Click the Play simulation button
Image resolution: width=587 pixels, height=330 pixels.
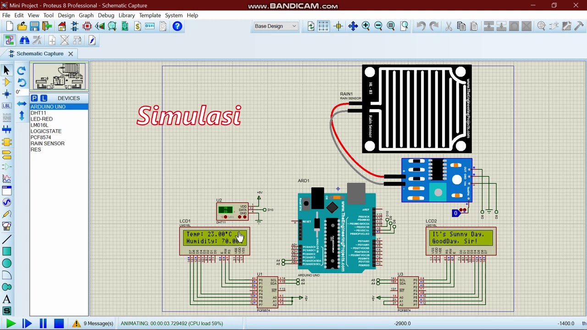11,324
